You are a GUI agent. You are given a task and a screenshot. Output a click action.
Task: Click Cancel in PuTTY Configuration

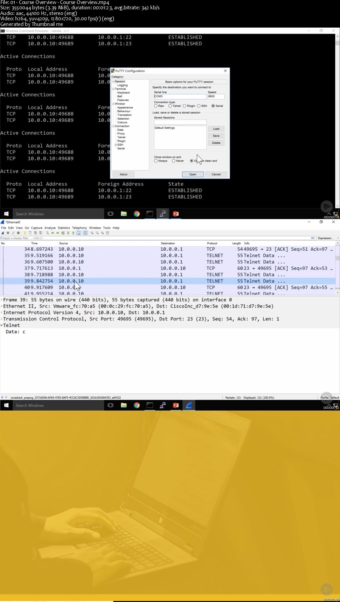pyautogui.click(x=216, y=174)
